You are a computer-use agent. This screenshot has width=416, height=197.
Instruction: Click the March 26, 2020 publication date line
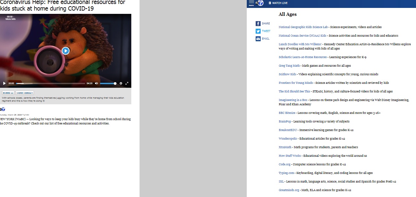(15, 115)
